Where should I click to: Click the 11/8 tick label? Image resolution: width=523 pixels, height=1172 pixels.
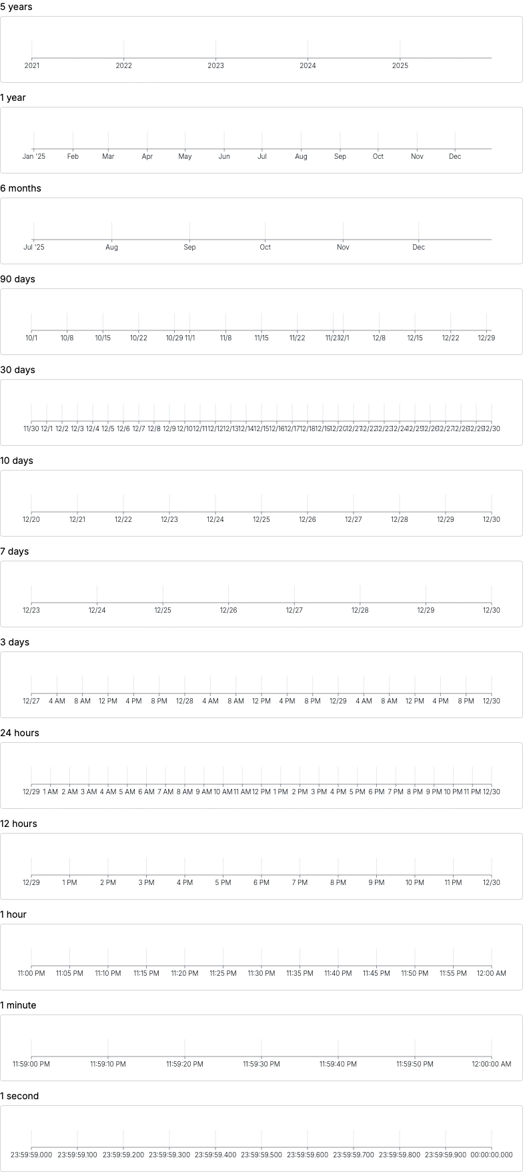click(x=225, y=338)
